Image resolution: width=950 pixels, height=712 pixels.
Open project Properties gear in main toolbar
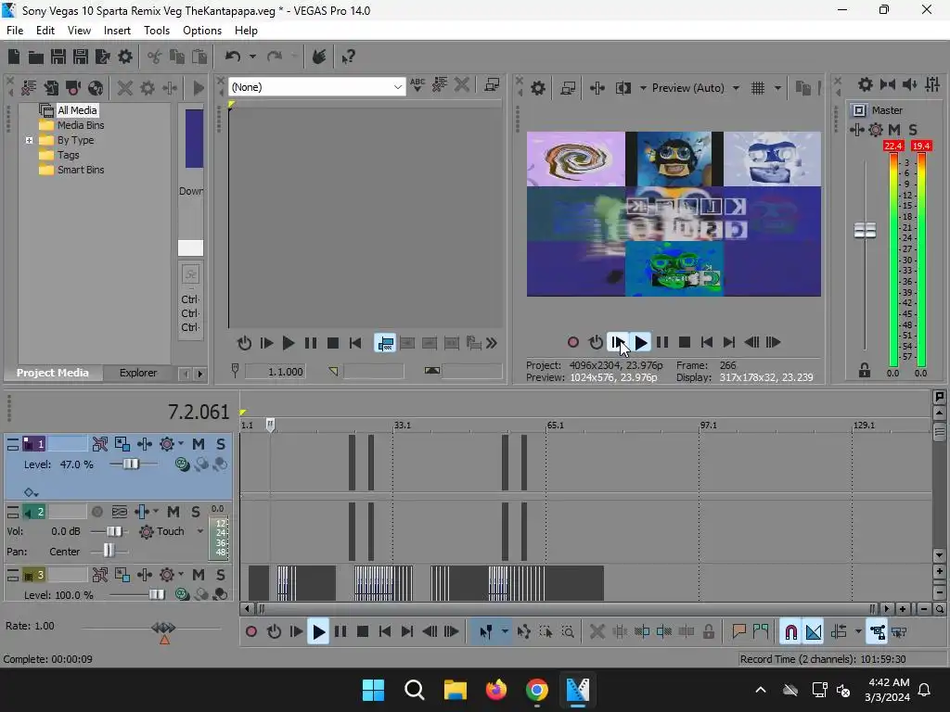click(x=125, y=57)
